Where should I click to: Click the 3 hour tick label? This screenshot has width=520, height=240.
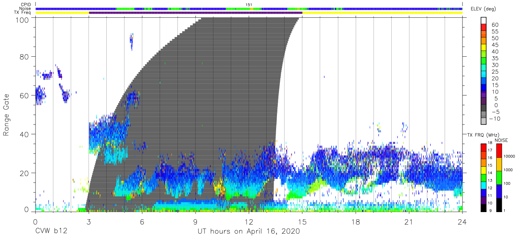click(x=89, y=222)
